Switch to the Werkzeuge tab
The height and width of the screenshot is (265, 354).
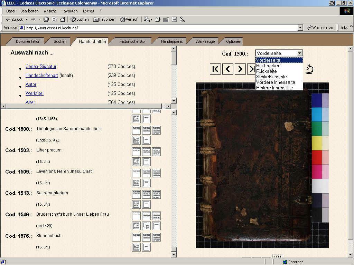(205, 41)
